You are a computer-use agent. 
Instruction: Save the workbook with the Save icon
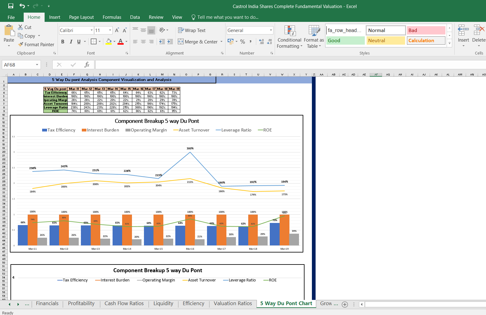(11, 6)
